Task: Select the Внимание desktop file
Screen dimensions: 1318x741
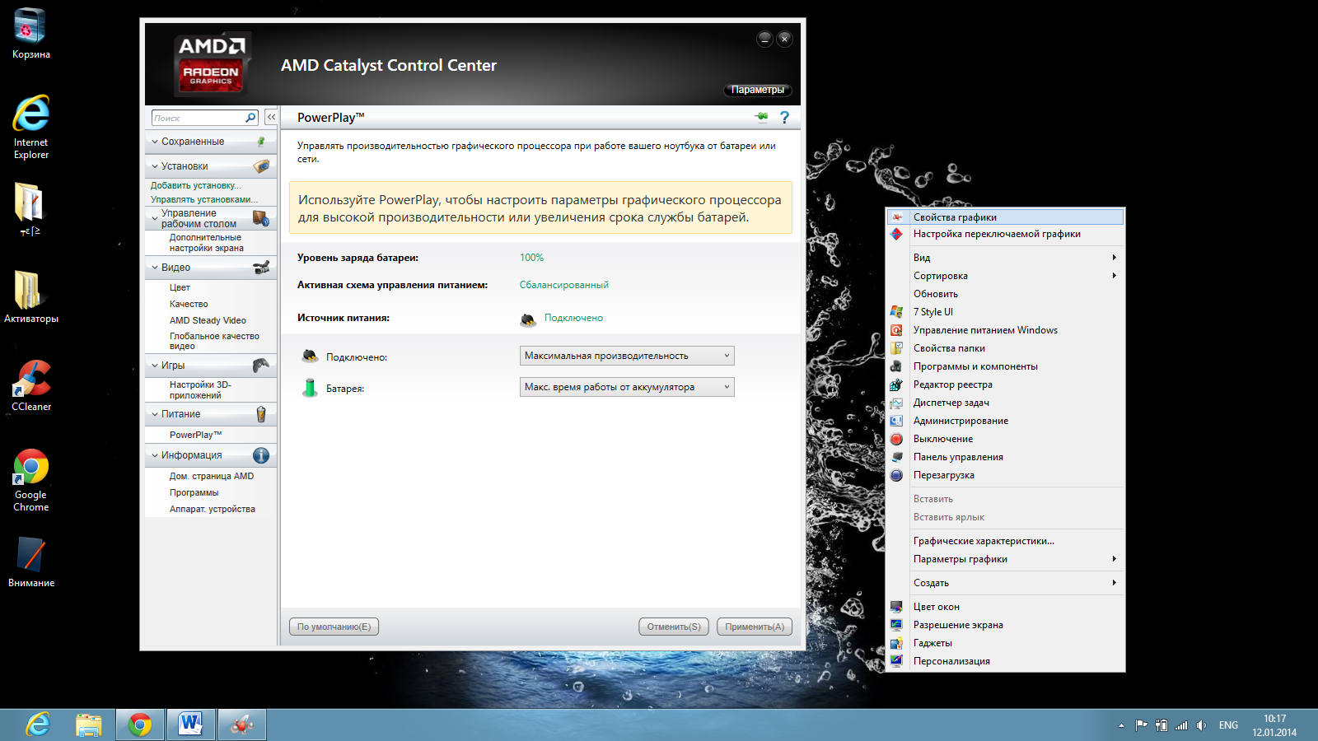Action: [30, 562]
